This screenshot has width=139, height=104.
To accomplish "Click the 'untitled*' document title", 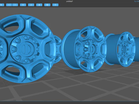I will pos(69,1).
